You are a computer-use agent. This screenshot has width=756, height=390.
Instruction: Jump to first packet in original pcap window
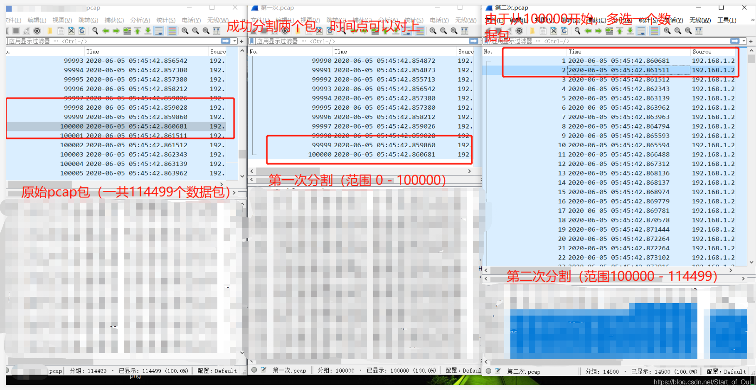(x=137, y=31)
